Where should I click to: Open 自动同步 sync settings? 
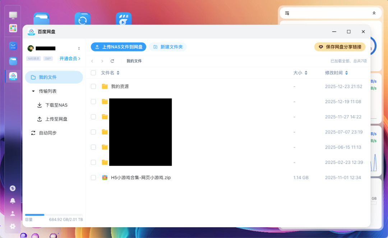(x=48, y=133)
